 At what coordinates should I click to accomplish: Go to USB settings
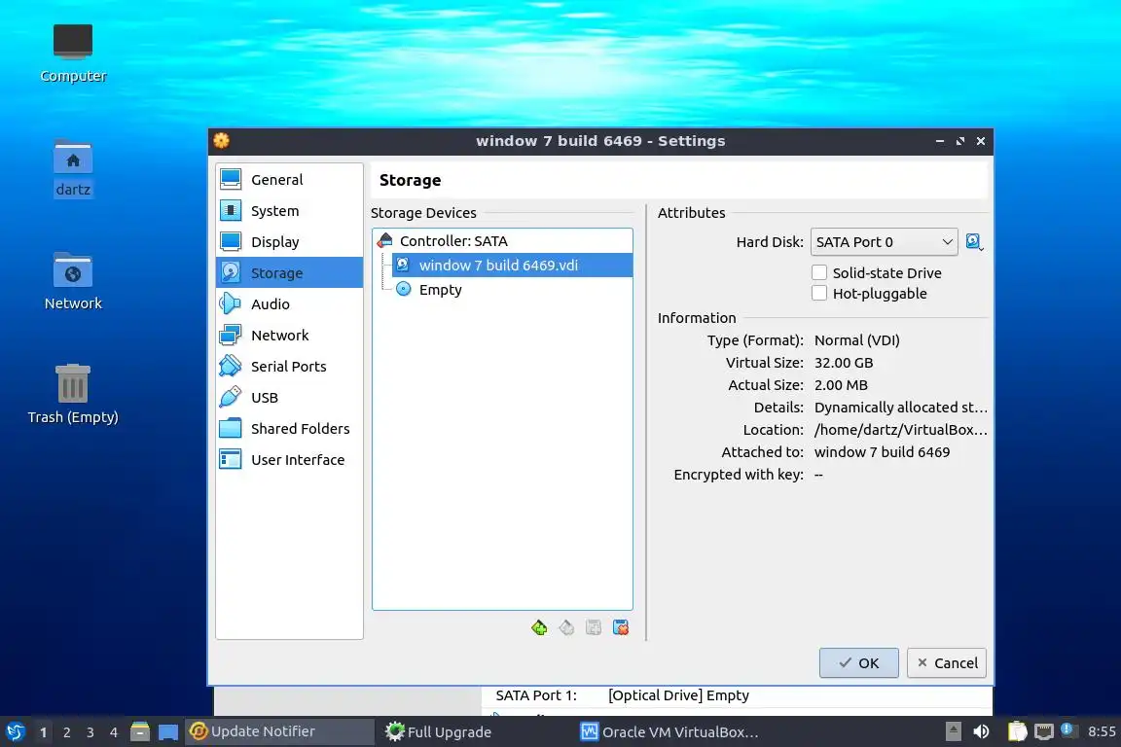coord(290,398)
